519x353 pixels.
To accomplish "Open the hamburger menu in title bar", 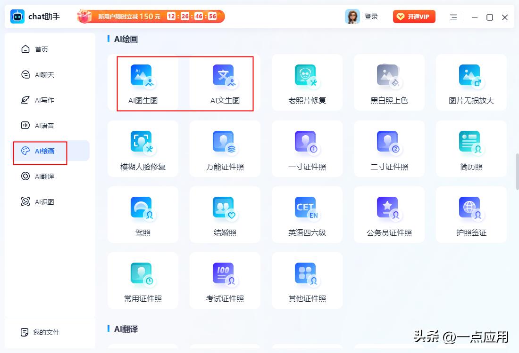I will tap(453, 17).
